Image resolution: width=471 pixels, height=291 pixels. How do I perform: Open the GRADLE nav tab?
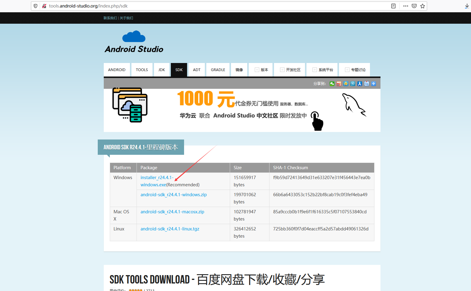click(218, 70)
